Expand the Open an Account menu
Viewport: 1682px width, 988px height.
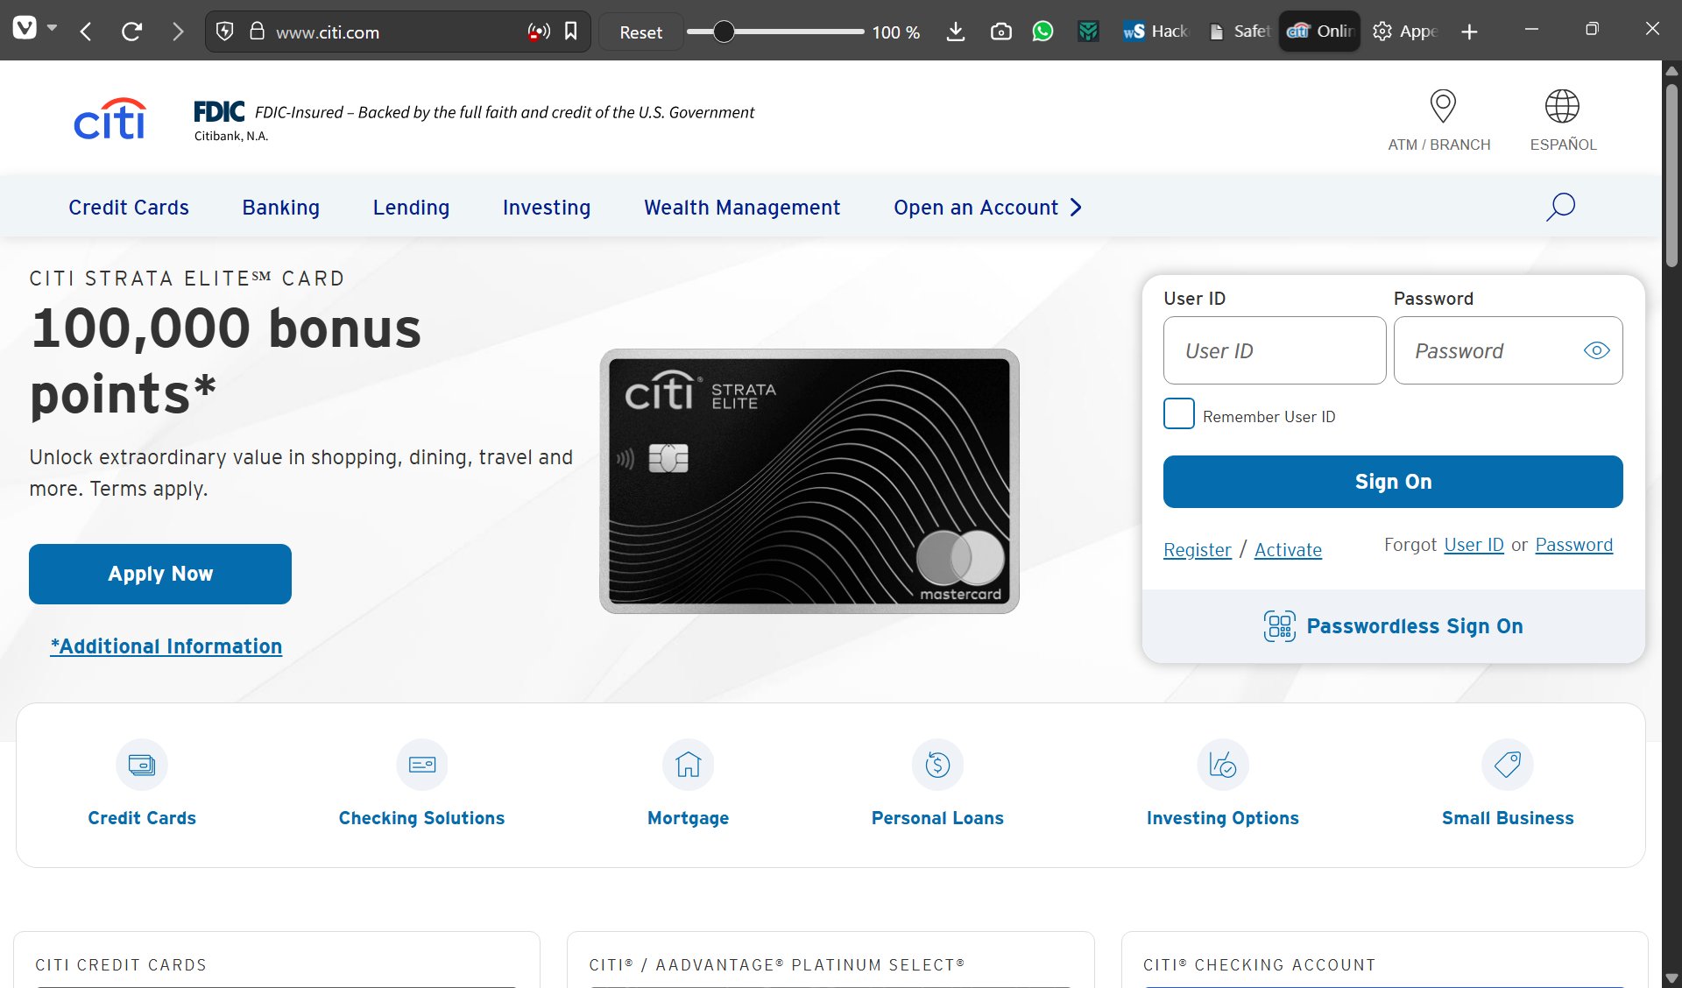coord(988,208)
